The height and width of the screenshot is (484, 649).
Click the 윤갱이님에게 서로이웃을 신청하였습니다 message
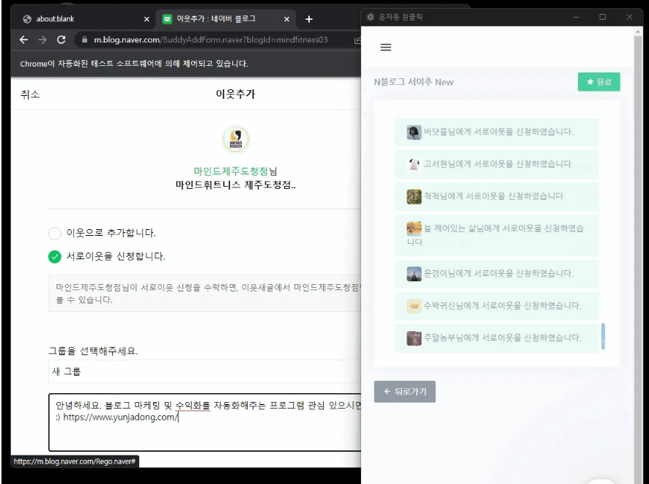point(498,273)
